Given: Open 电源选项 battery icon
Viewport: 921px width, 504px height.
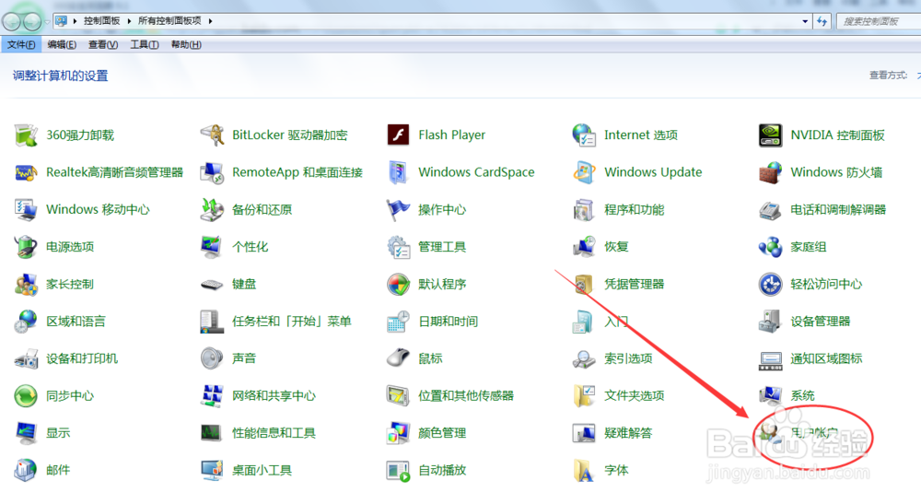Looking at the screenshot, I should coord(26,247).
